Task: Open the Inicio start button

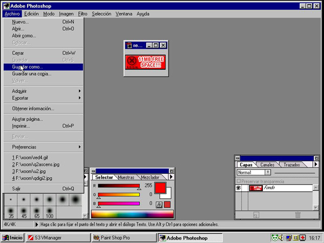Action: click(12, 238)
